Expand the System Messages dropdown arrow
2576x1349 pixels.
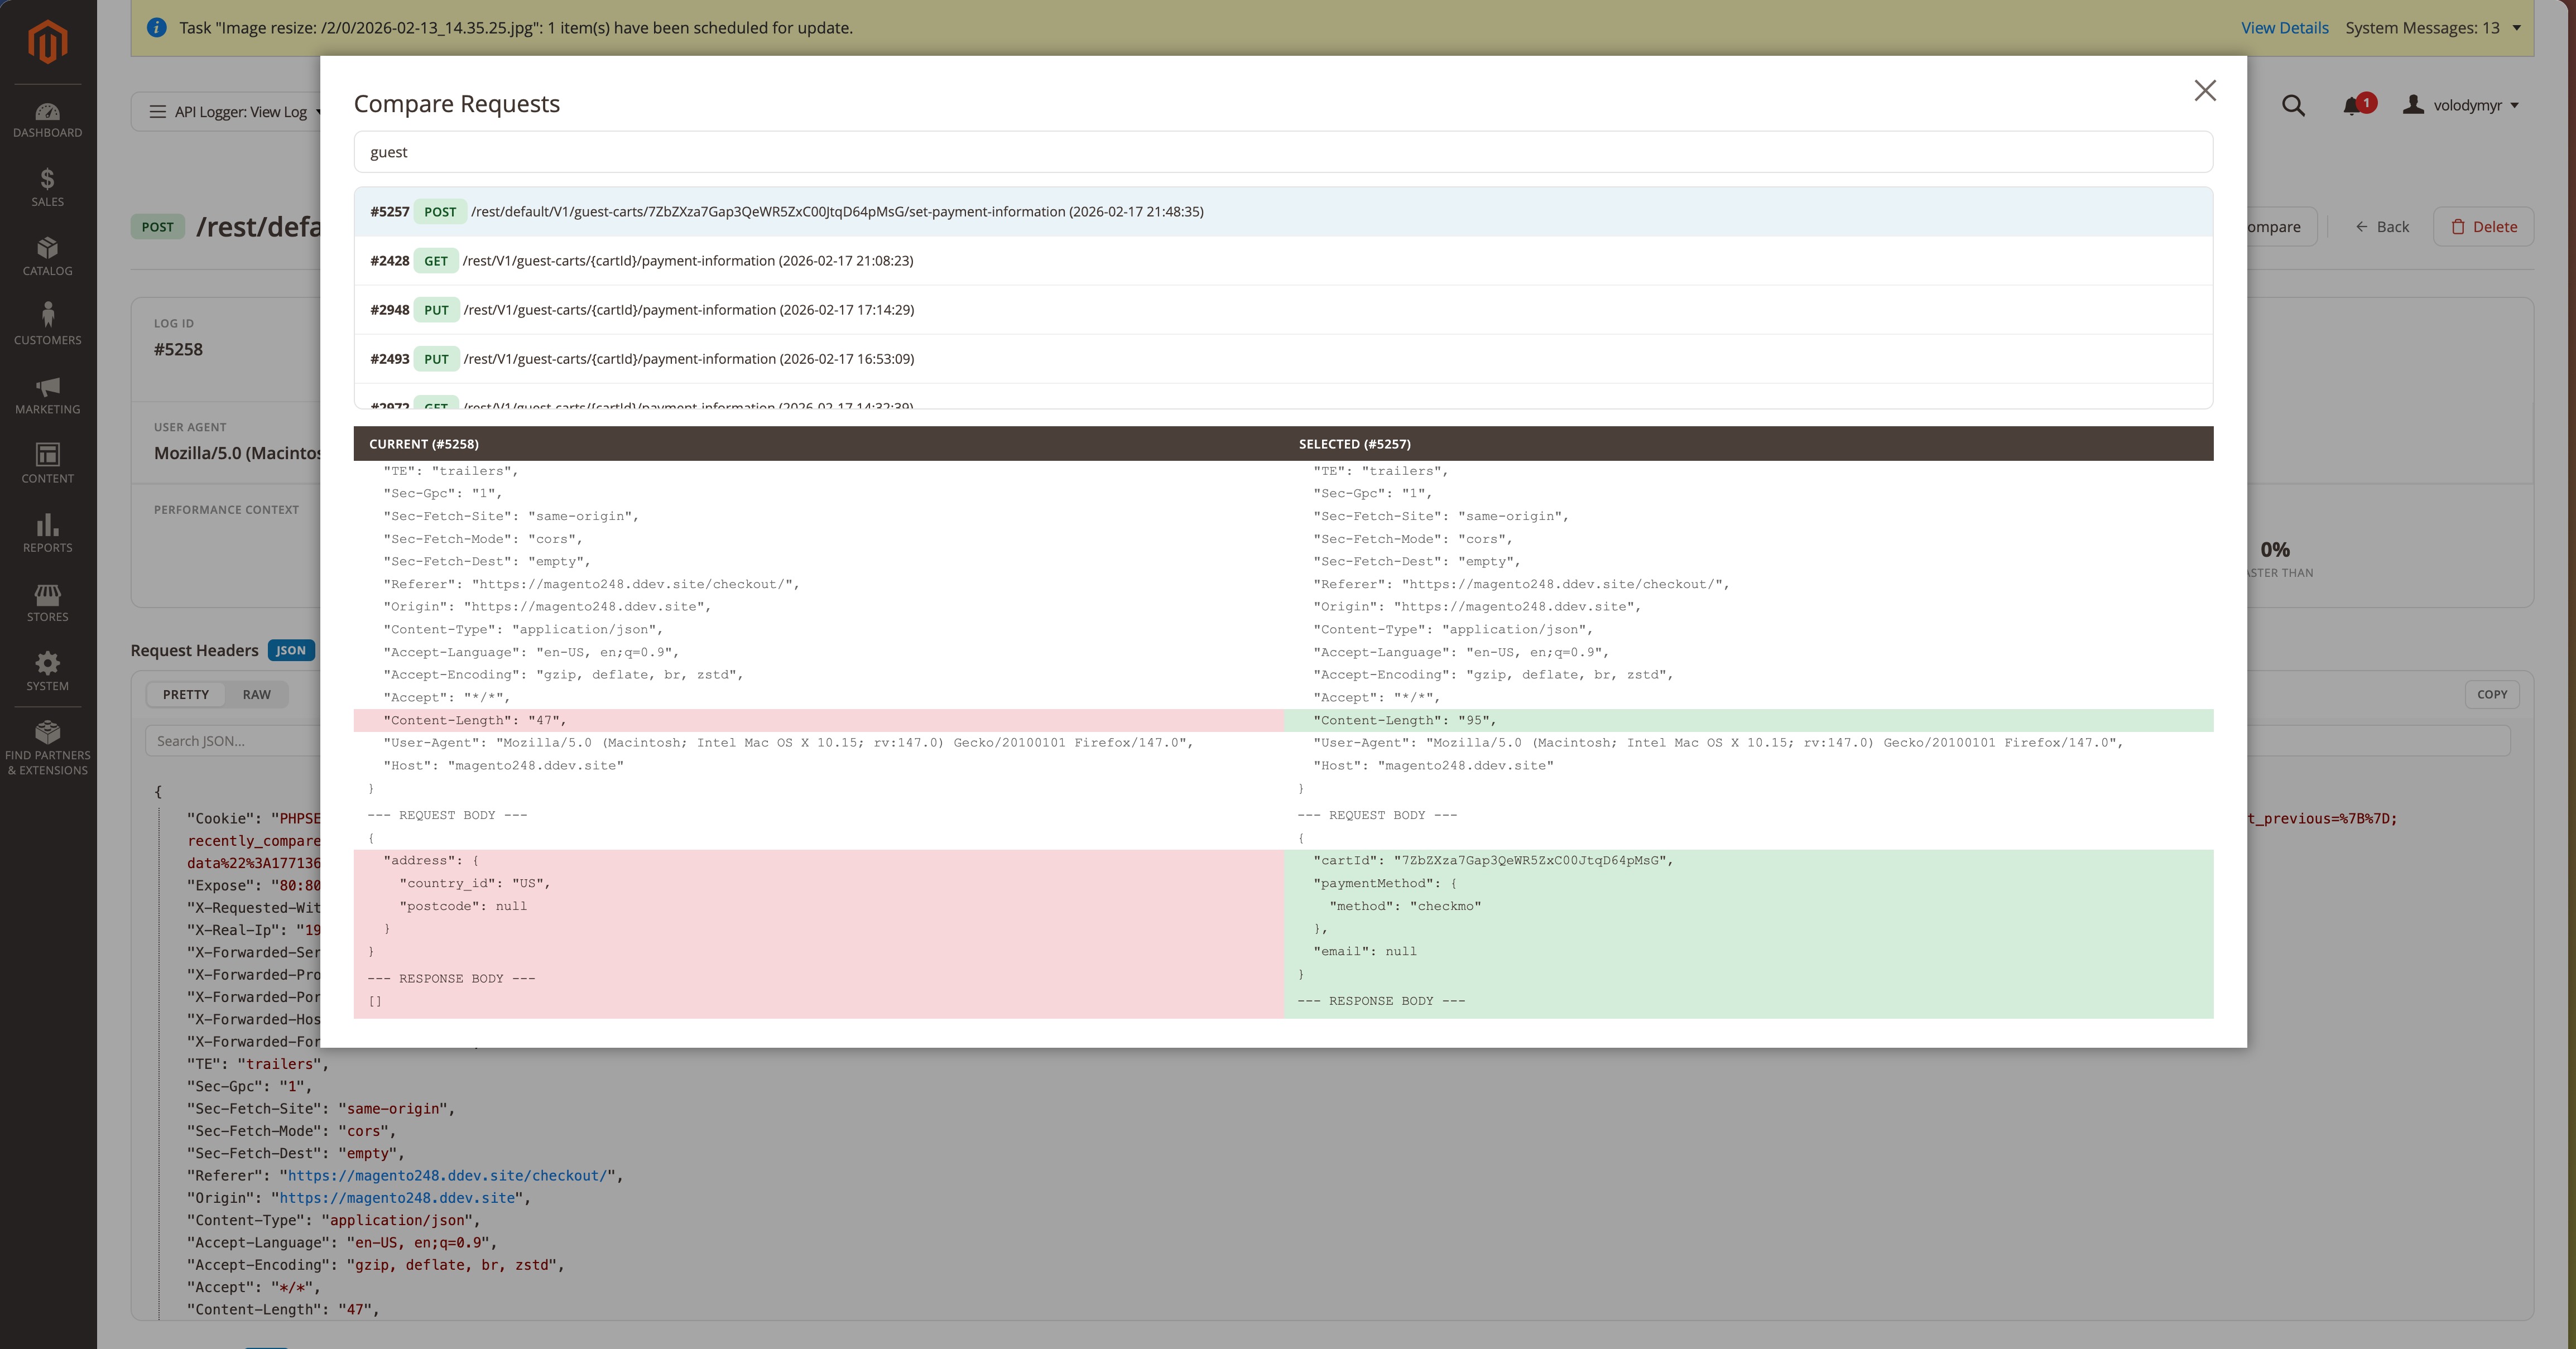2516,28
